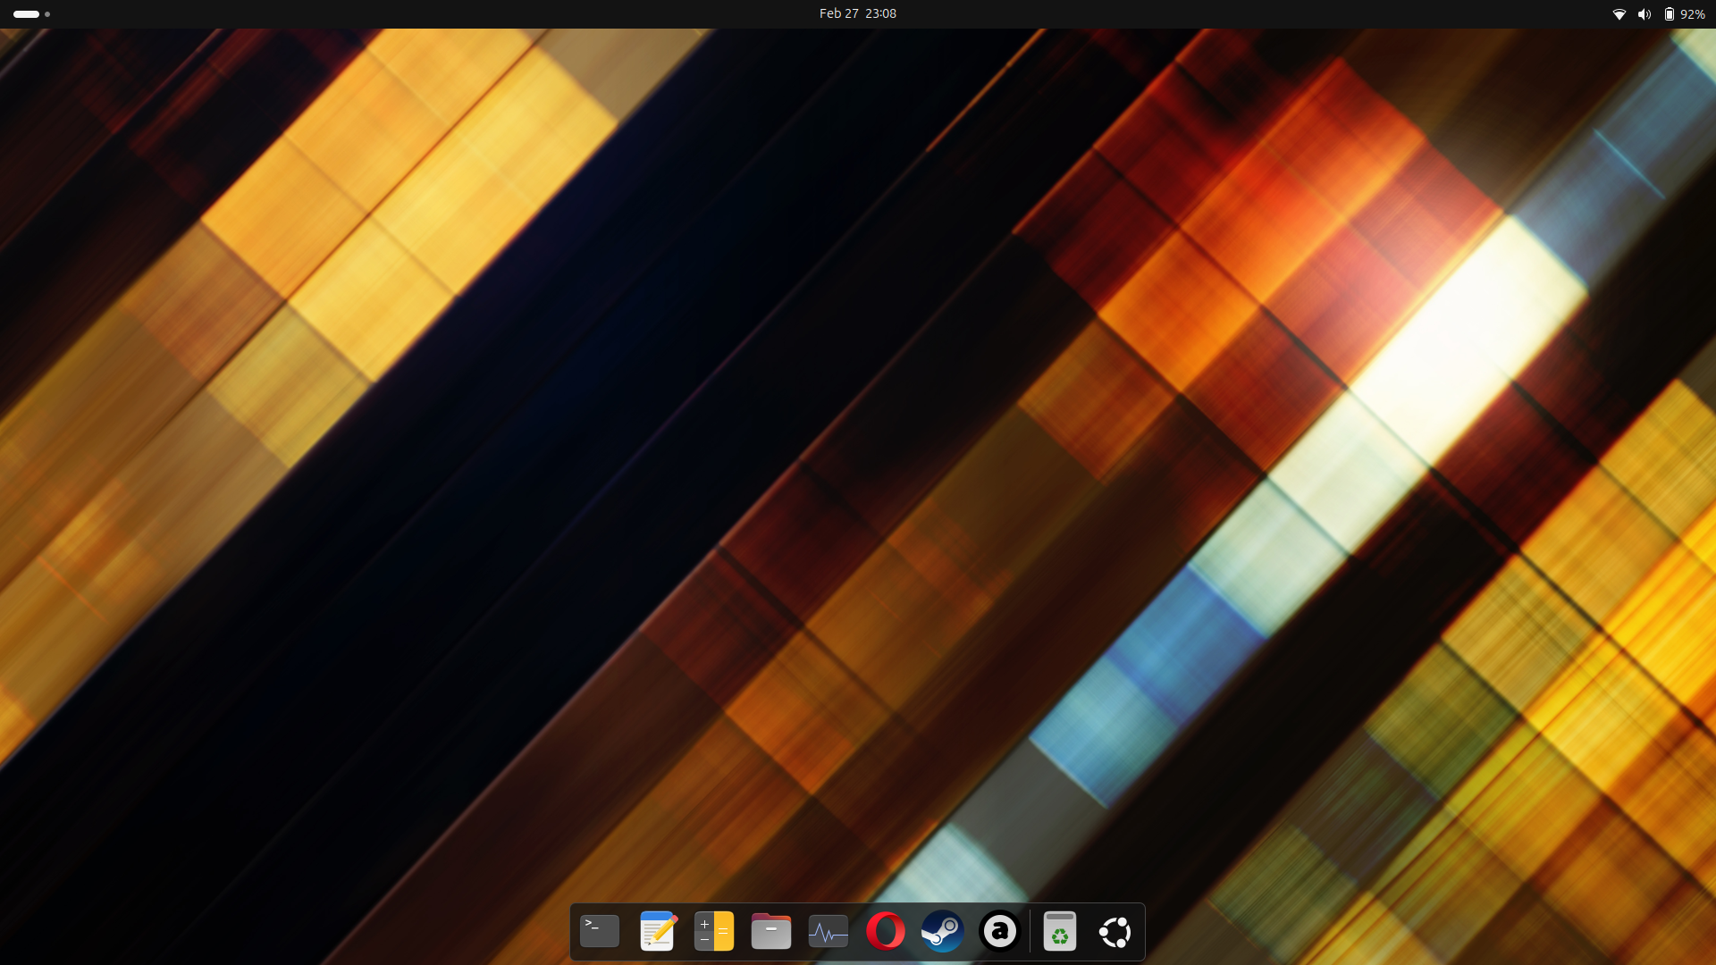
Task: Open the Files folder icon
Action: point(771,932)
